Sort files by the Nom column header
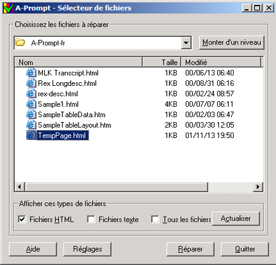 (79, 62)
